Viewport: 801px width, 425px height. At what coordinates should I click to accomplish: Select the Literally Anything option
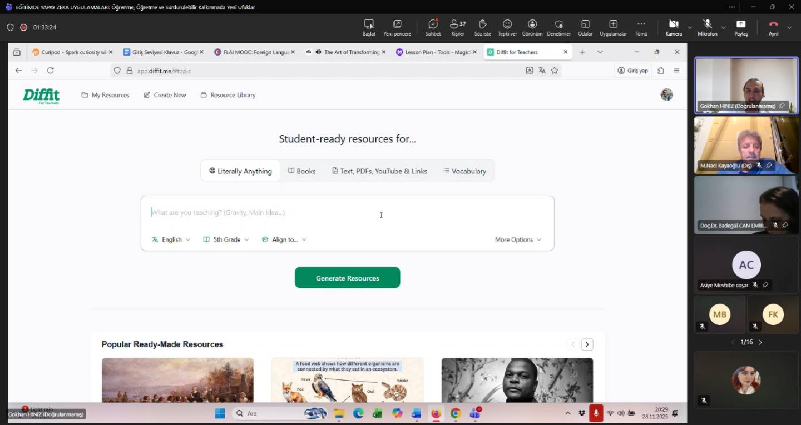click(240, 171)
